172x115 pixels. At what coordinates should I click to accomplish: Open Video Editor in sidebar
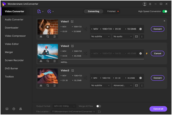pyautogui.click(x=12, y=44)
